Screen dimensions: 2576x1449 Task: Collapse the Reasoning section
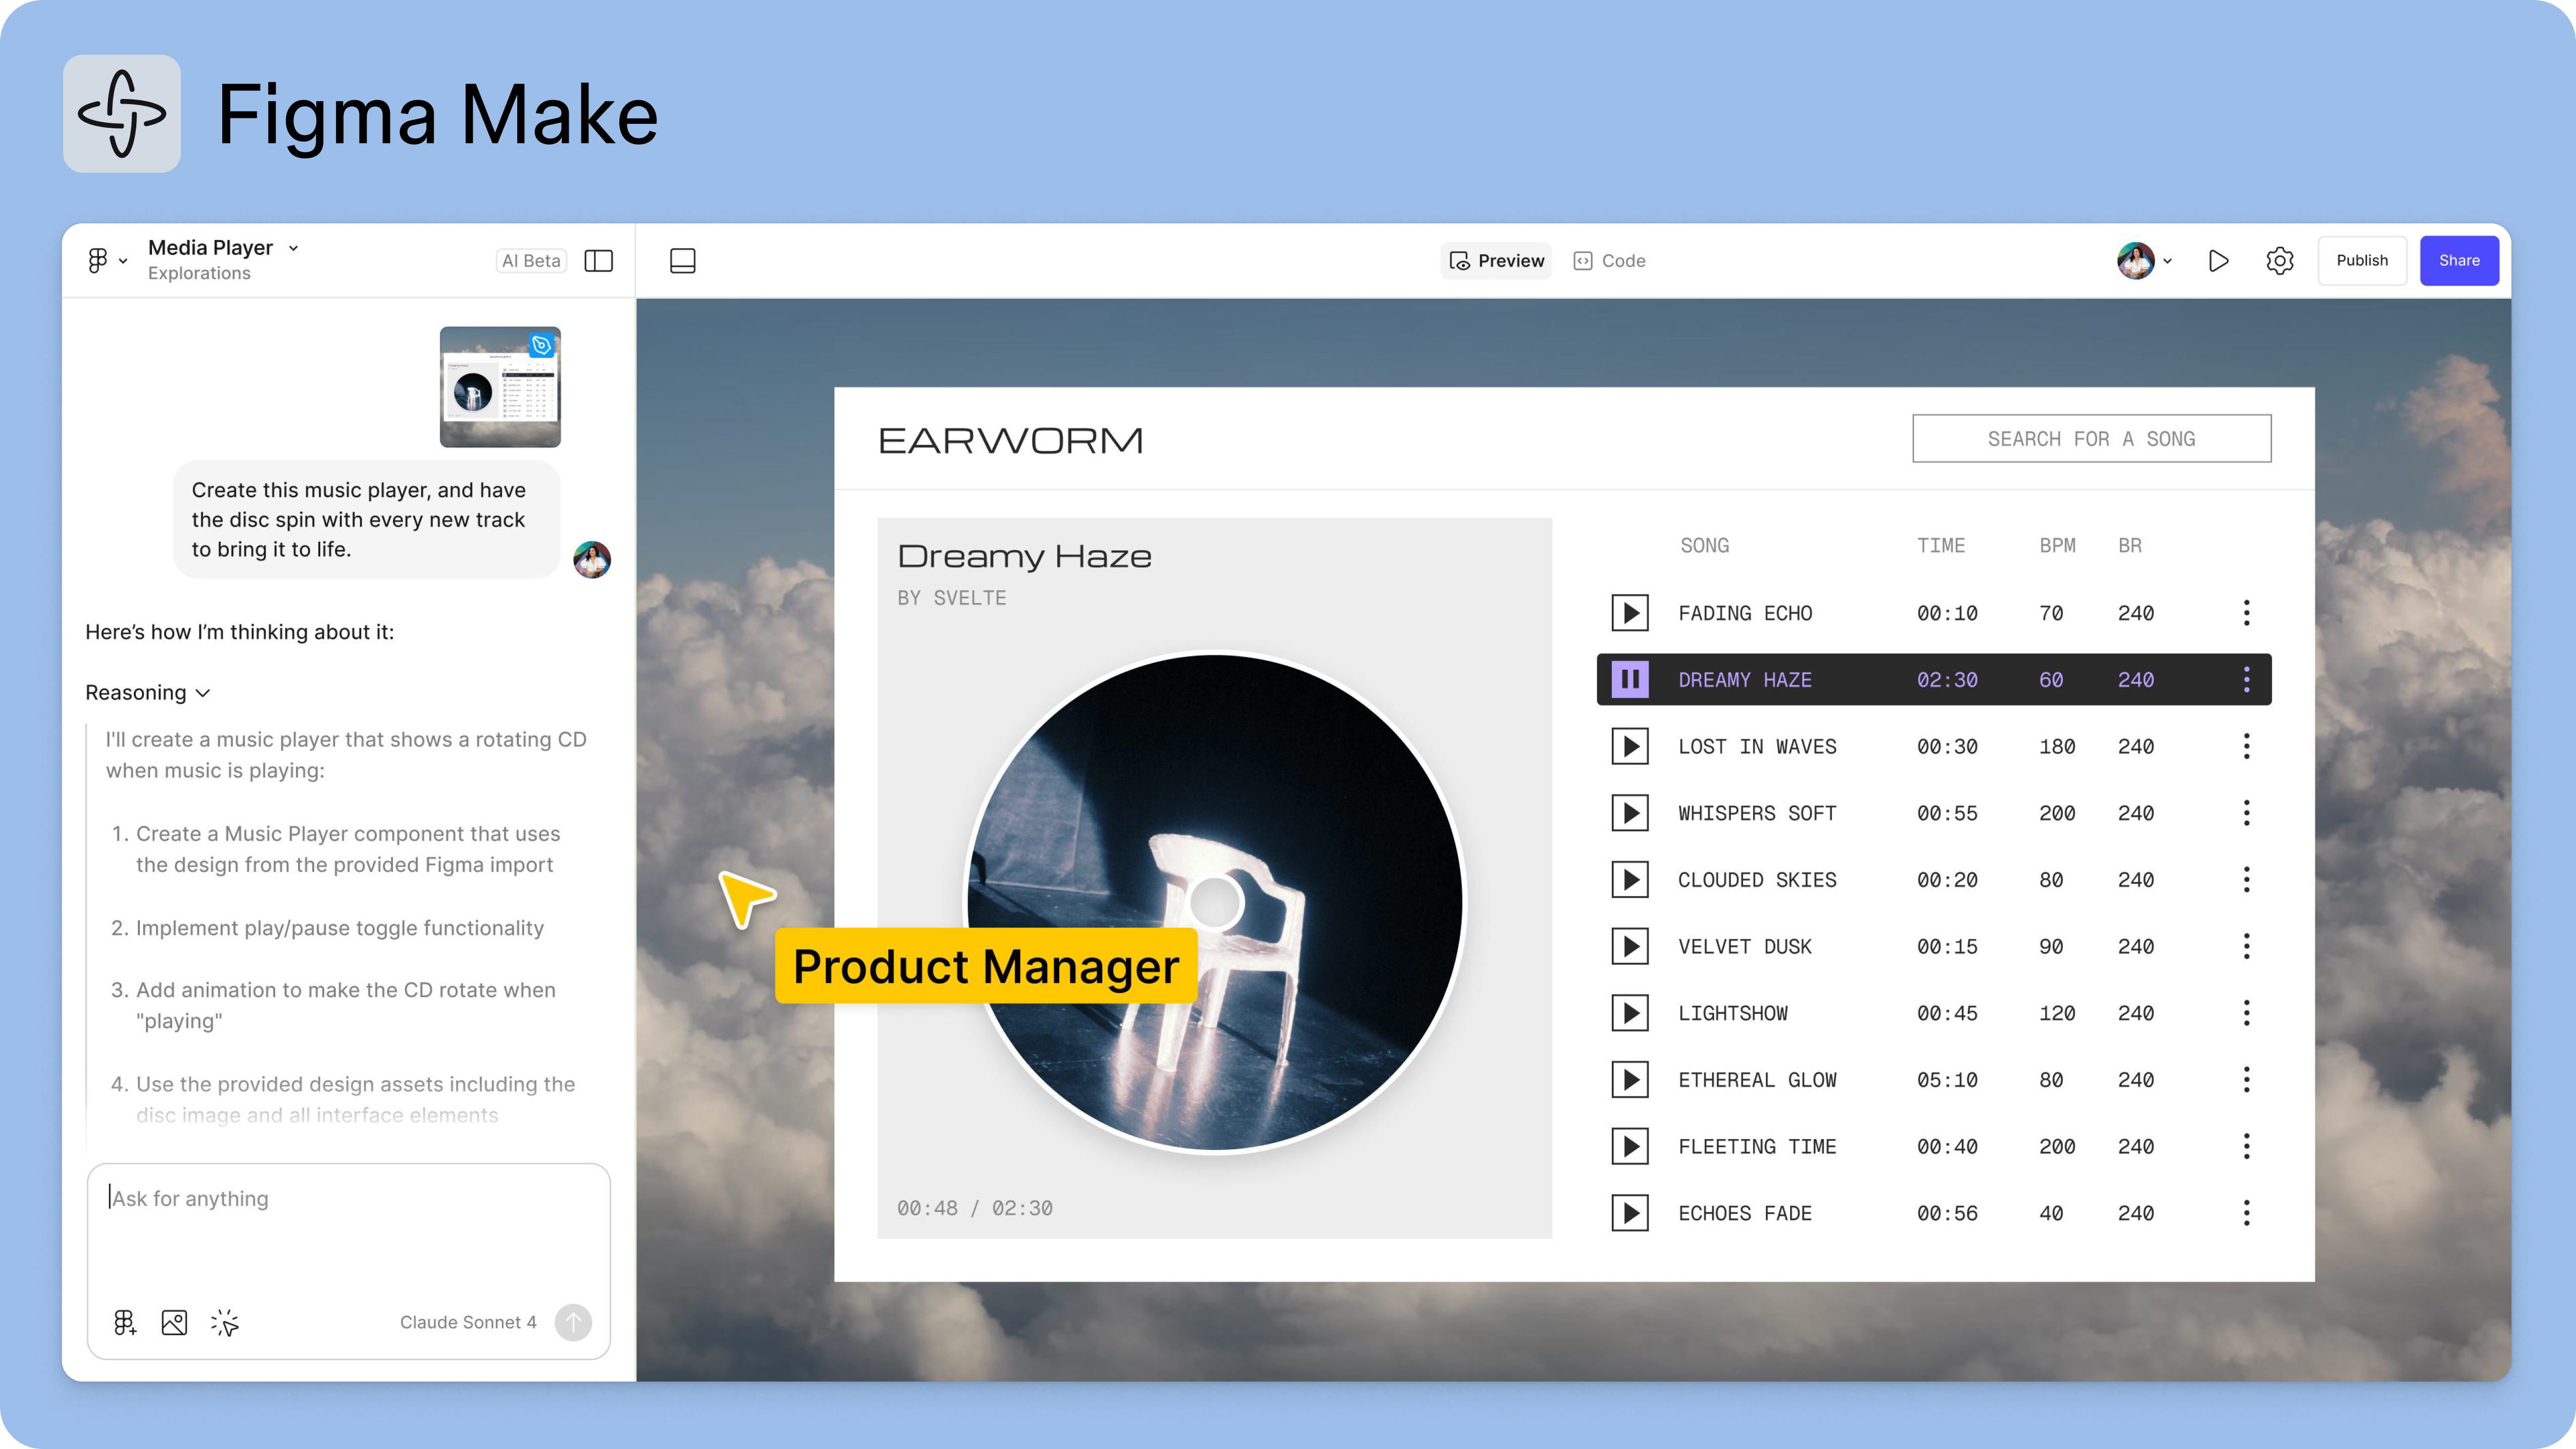pyautogui.click(x=203, y=692)
